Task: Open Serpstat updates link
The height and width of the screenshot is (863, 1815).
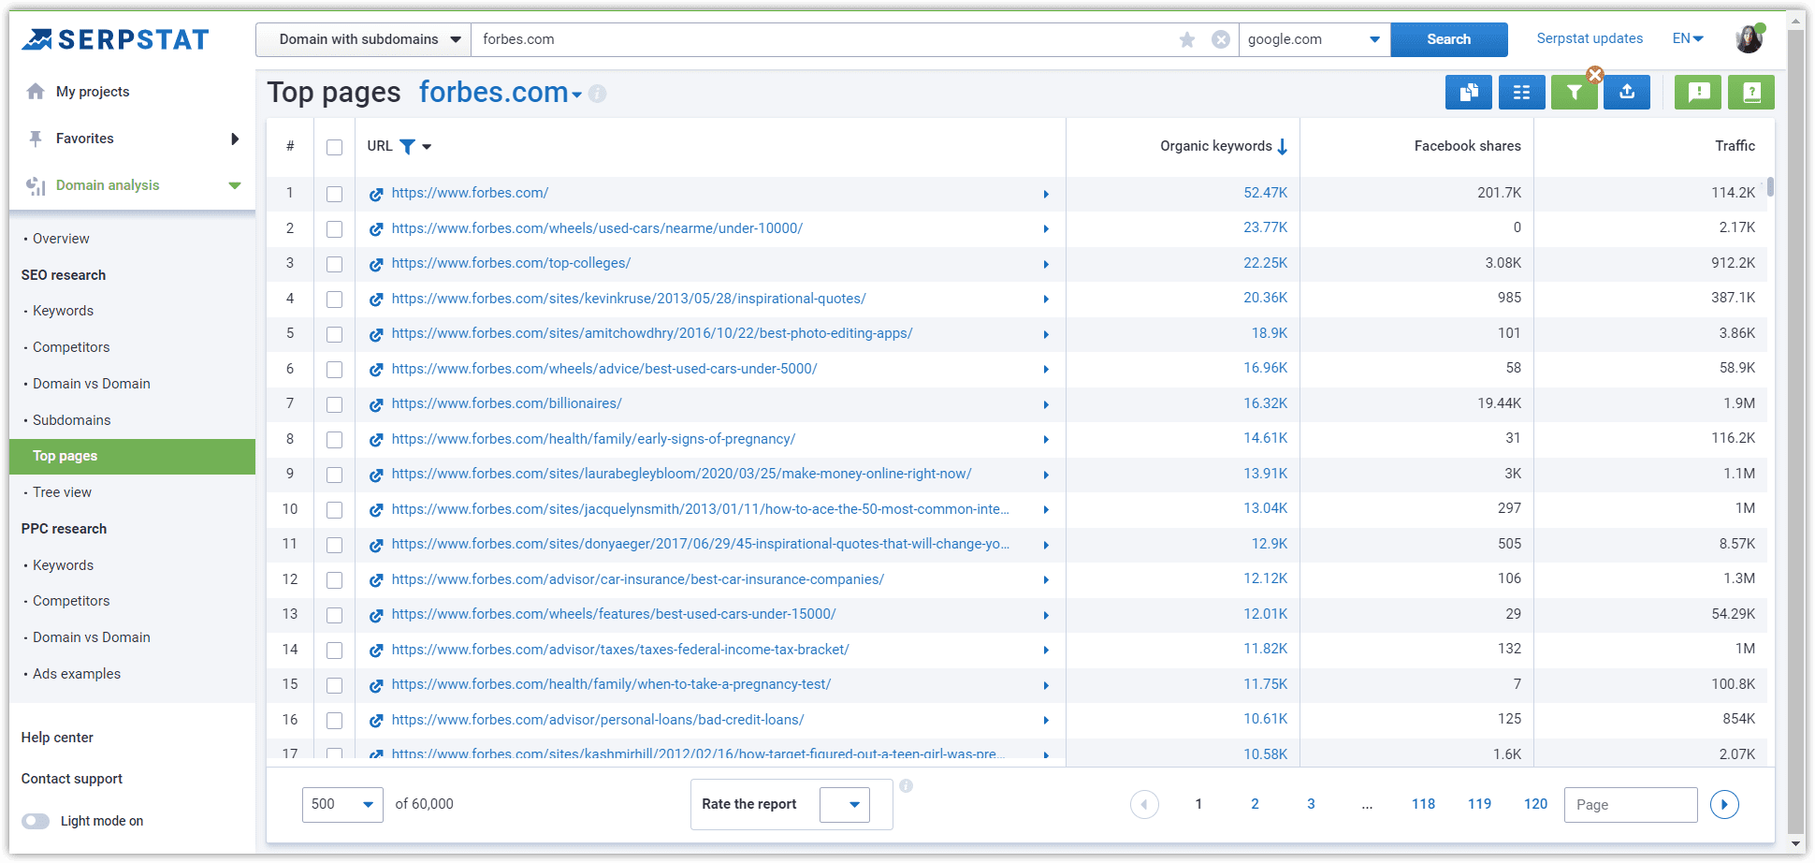Action: [x=1590, y=38]
